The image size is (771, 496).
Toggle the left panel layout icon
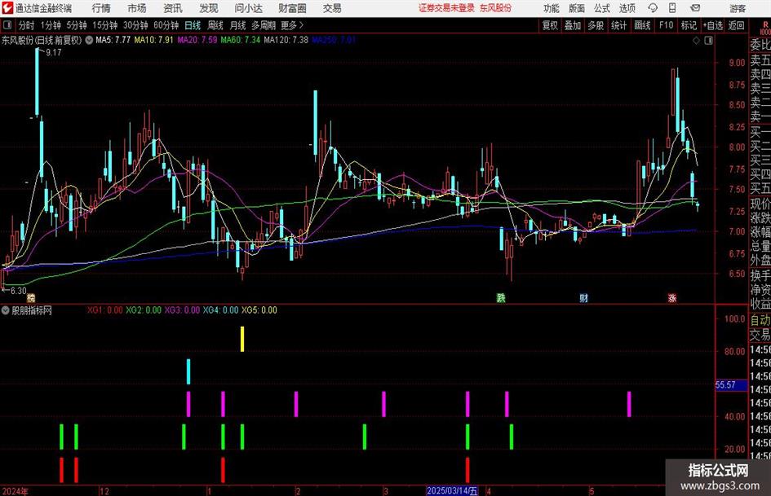[x=7, y=25]
